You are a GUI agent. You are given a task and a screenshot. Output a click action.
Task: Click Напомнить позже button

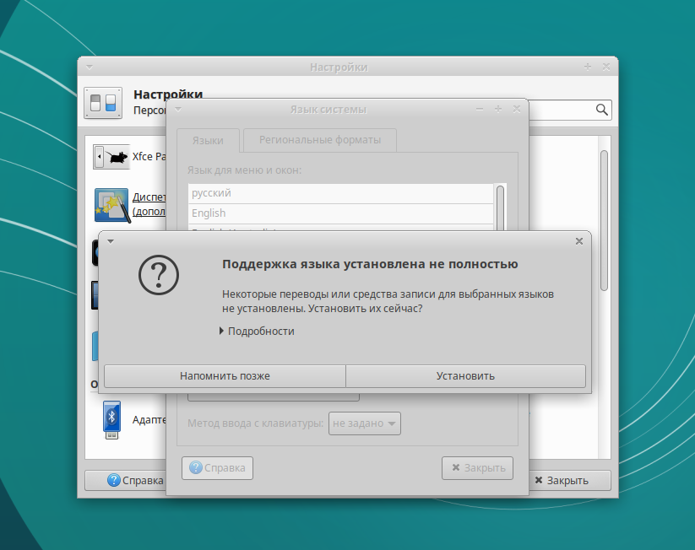point(225,376)
